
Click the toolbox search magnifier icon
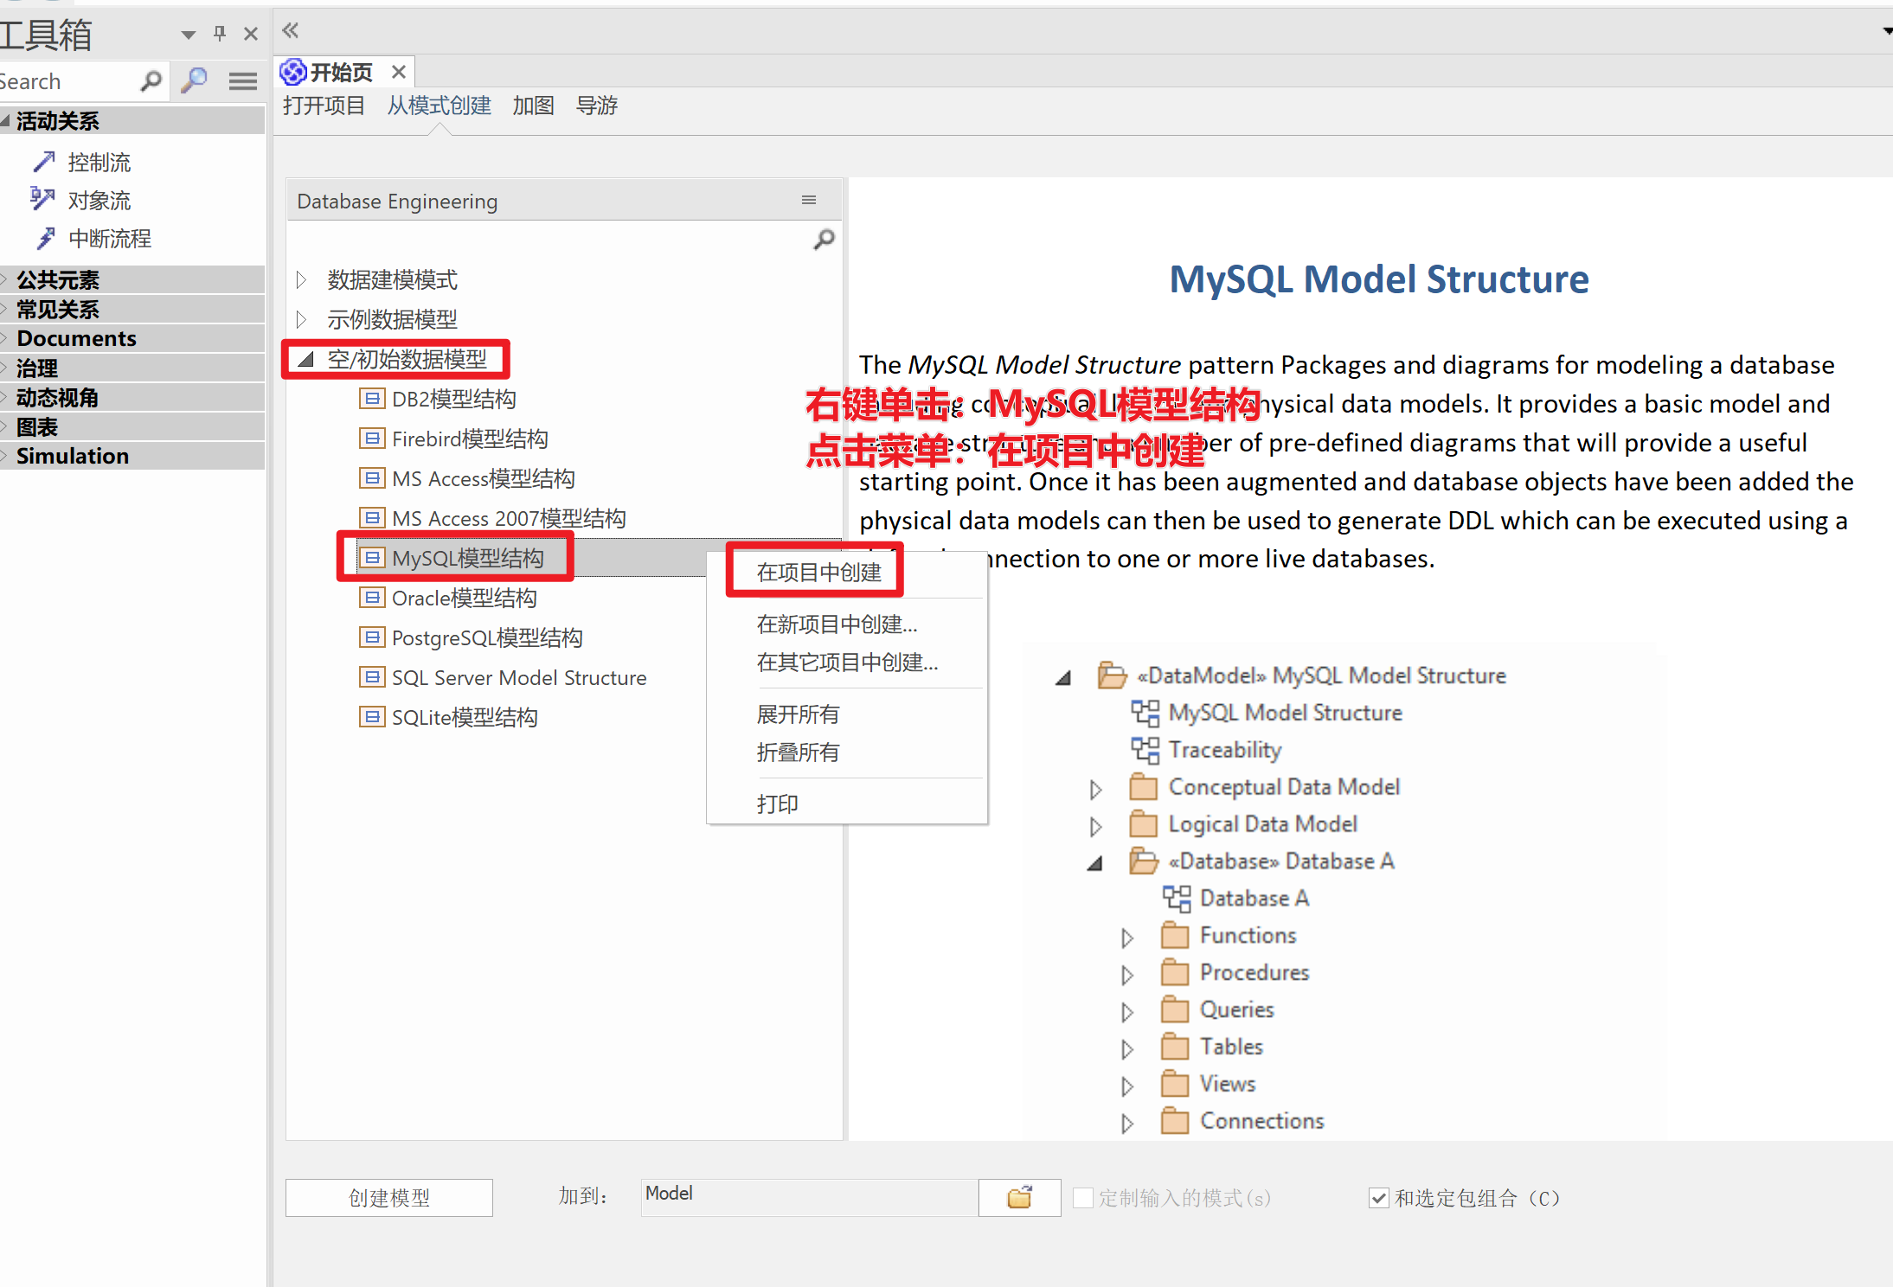pyautogui.click(x=151, y=81)
